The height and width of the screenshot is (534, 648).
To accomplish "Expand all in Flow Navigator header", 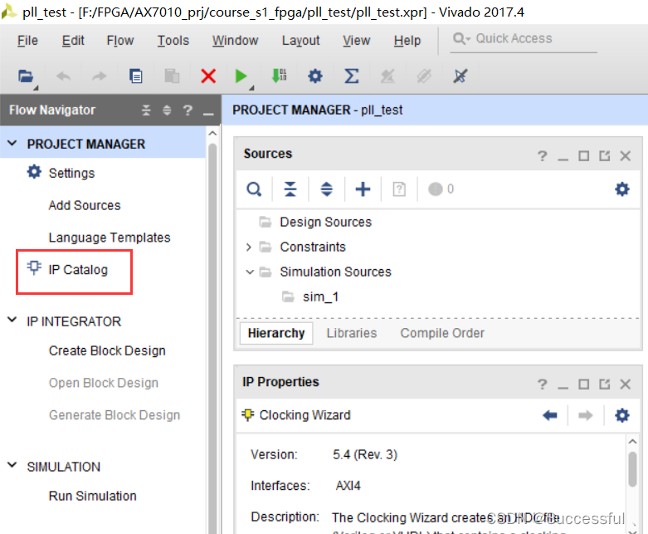I will [x=167, y=110].
